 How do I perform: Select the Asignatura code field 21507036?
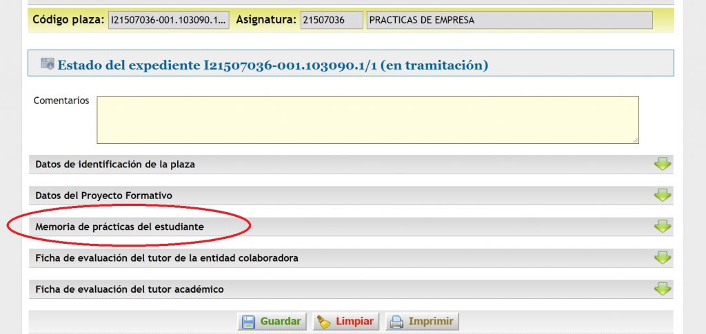click(332, 20)
